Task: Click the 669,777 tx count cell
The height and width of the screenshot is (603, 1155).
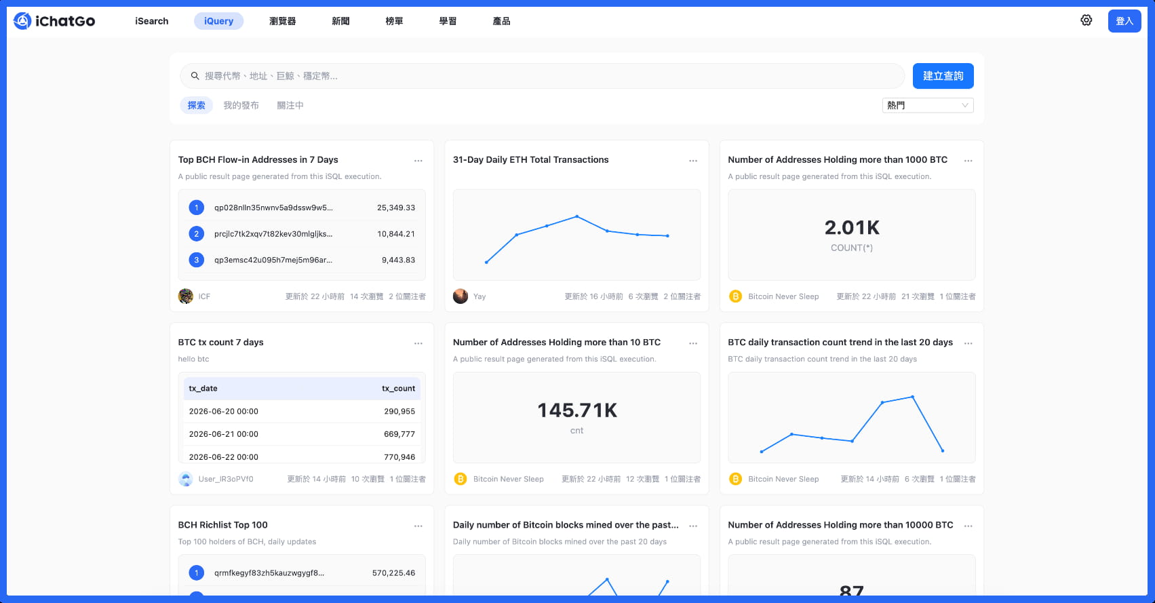Action: 399,434
